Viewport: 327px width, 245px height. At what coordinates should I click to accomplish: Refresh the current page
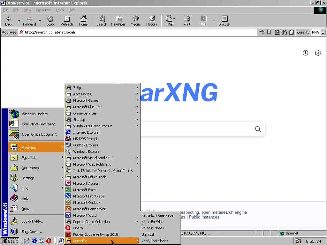pos(67,21)
